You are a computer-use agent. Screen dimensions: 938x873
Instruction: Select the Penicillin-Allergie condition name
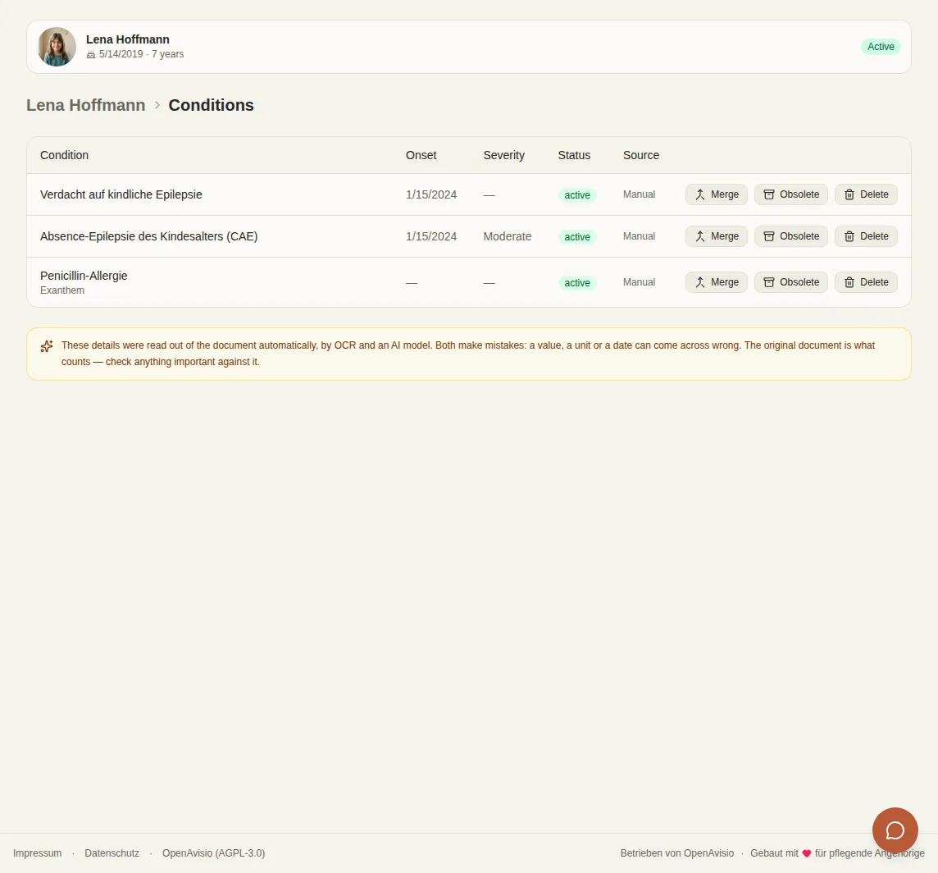pyautogui.click(x=84, y=276)
